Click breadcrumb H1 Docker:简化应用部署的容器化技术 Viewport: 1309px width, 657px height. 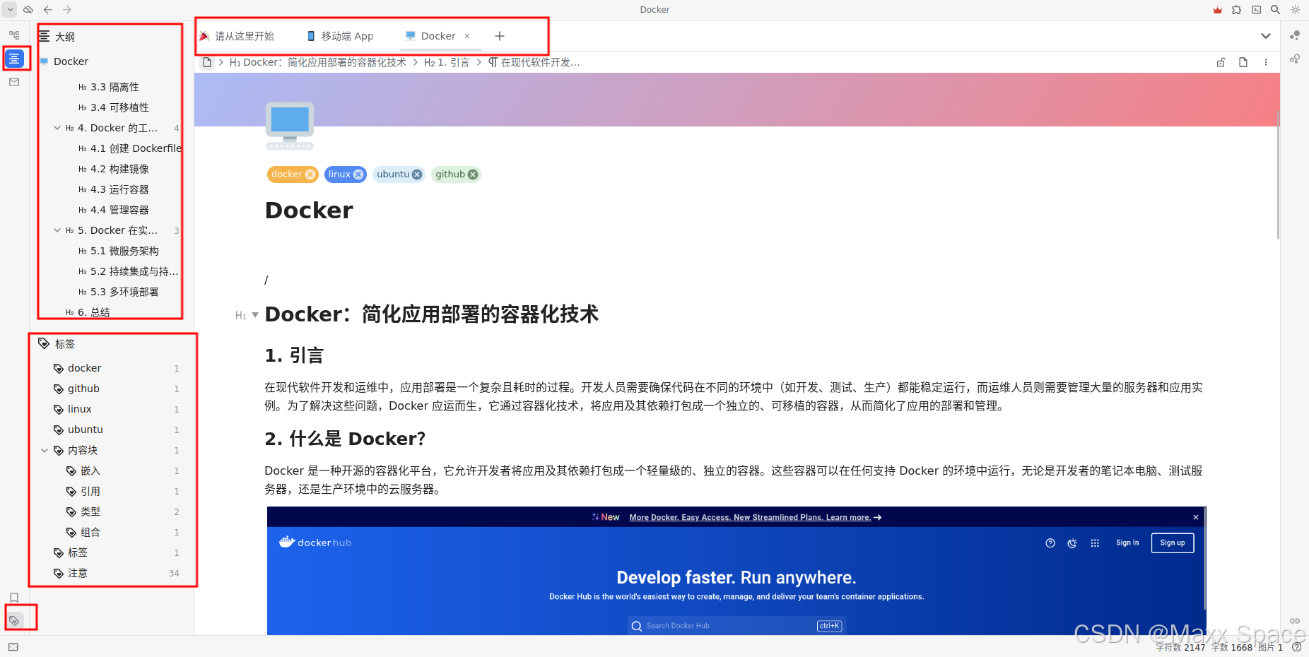point(318,62)
